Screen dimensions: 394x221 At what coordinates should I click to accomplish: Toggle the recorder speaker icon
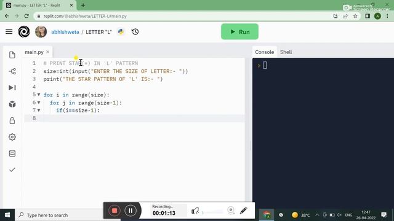pos(195,211)
